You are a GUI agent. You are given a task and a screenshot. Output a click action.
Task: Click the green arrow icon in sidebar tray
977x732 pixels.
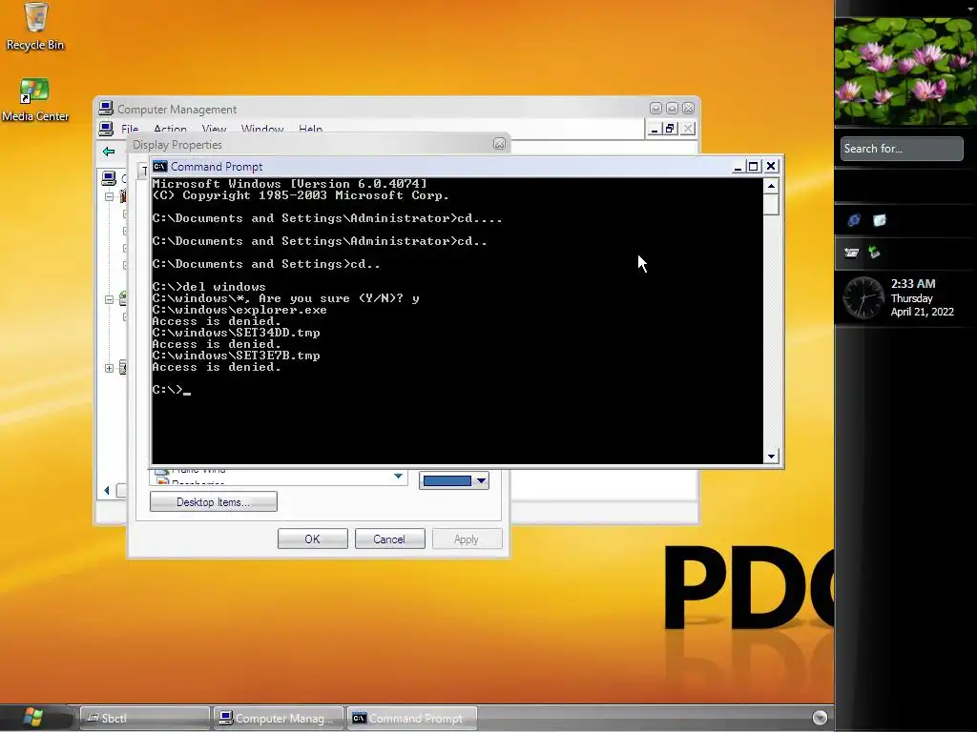pos(874,252)
